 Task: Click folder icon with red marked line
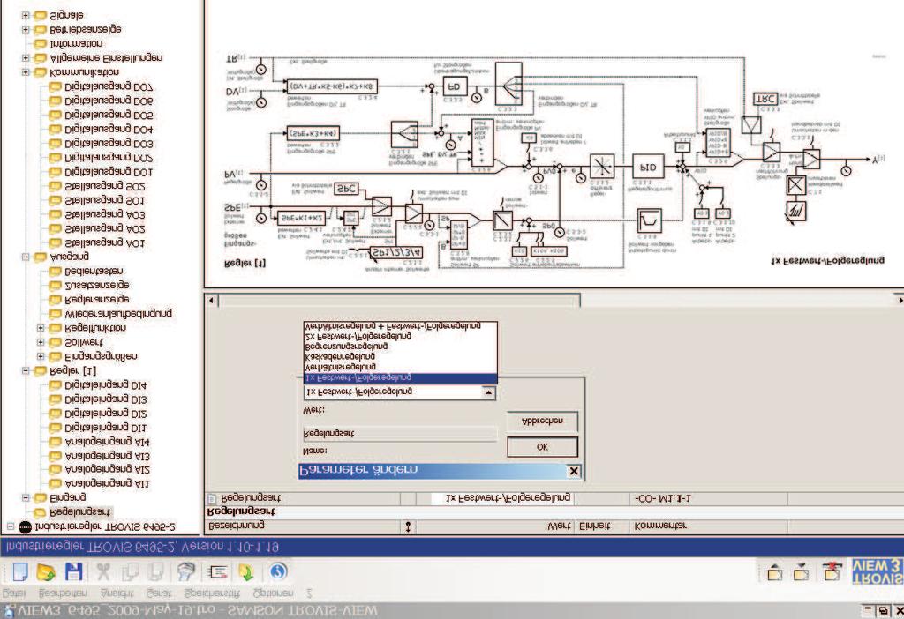tap(832, 571)
